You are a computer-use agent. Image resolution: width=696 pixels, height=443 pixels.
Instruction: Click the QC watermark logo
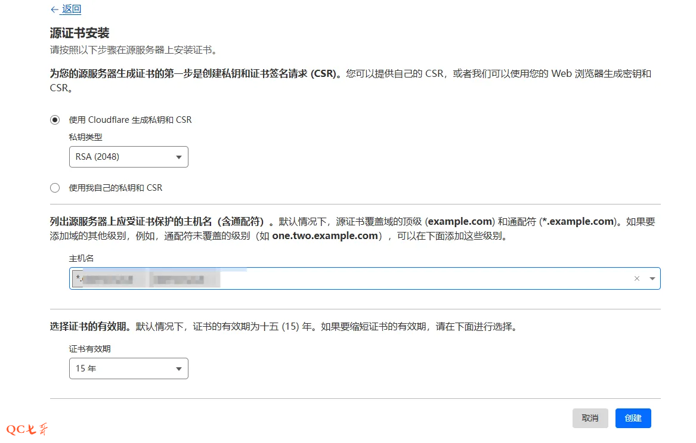[x=27, y=429]
